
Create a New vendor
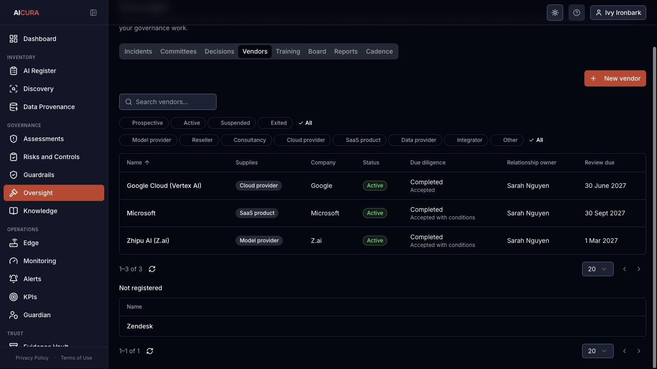615,78
